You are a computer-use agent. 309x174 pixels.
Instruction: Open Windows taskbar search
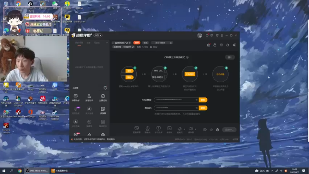pos(12,171)
